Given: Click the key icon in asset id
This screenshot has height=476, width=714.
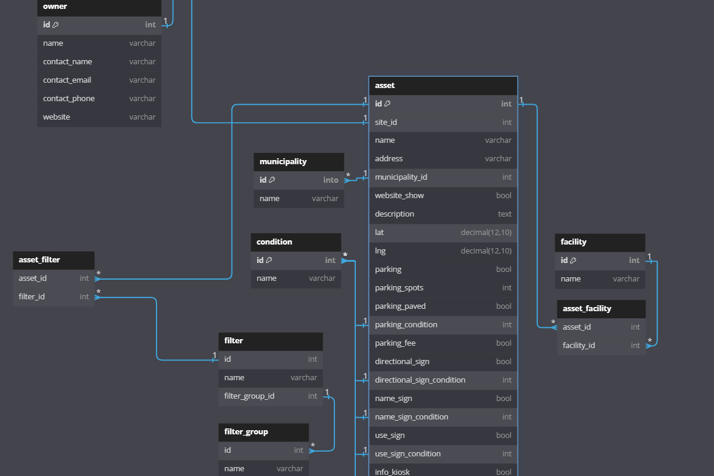Looking at the screenshot, I should [387, 104].
